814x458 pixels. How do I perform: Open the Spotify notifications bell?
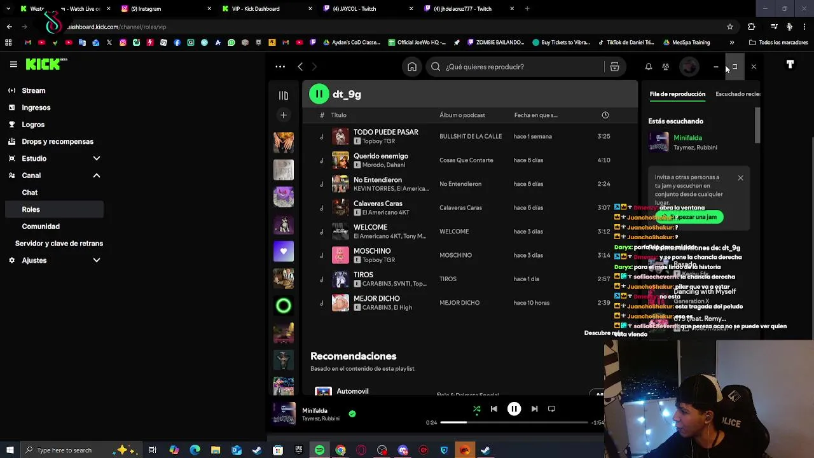[649, 67]
